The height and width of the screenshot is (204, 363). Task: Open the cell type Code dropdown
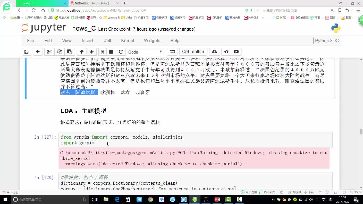click(145, 52)
